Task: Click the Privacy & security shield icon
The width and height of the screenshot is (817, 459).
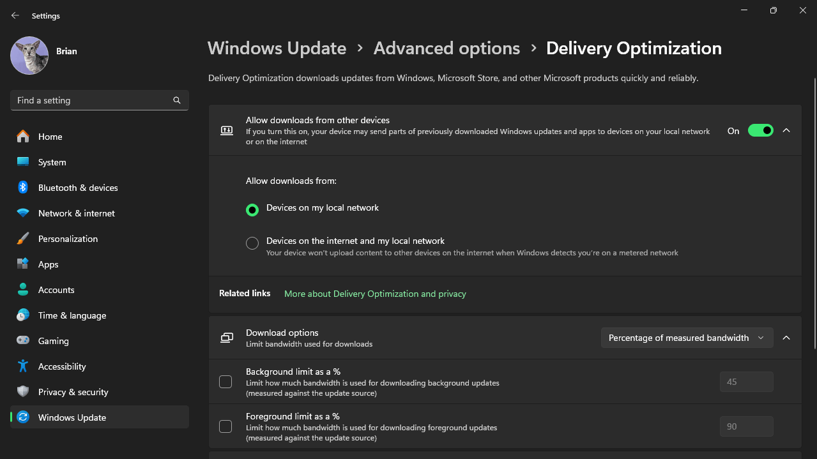Action: pyautogui.click(x=23, y=392)
